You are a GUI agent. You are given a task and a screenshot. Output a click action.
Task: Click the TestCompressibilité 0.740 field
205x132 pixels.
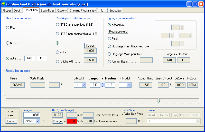(x=88, y=121)
